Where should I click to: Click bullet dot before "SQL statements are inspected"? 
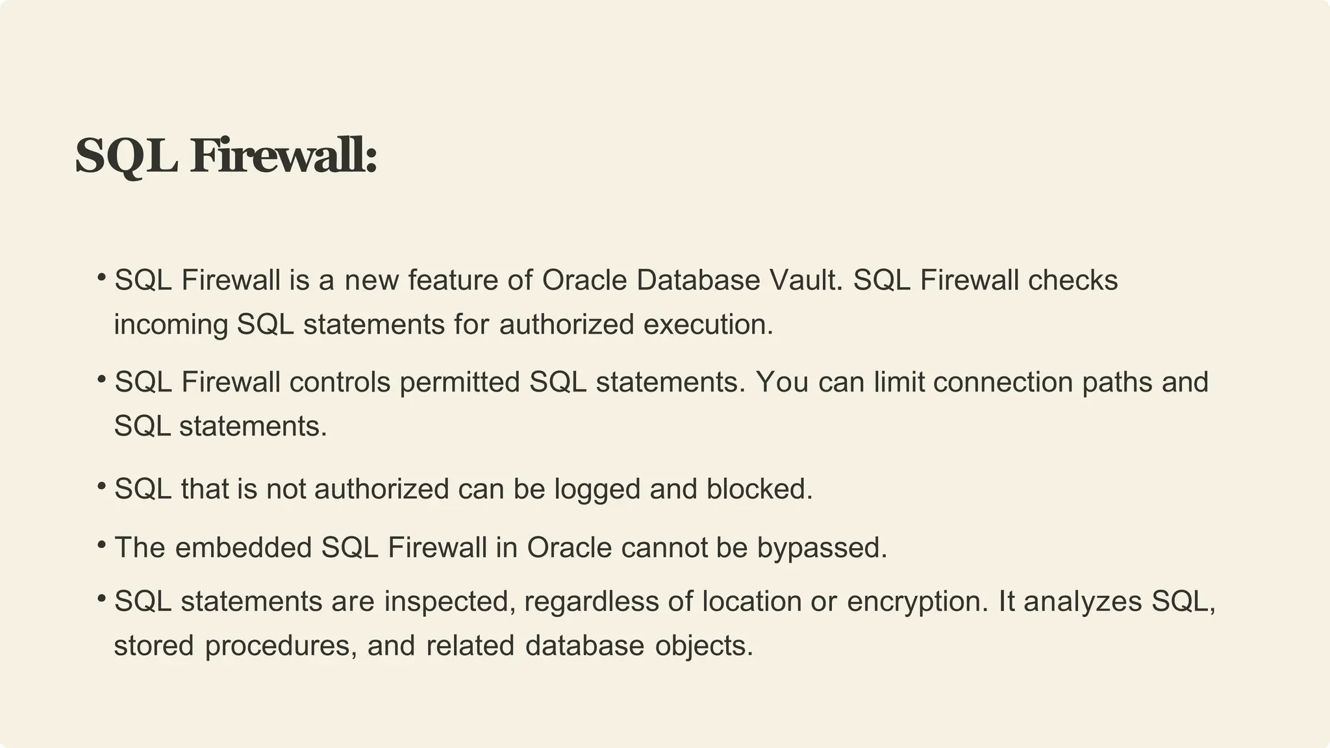pyautogui.click(x=101, y=598)
